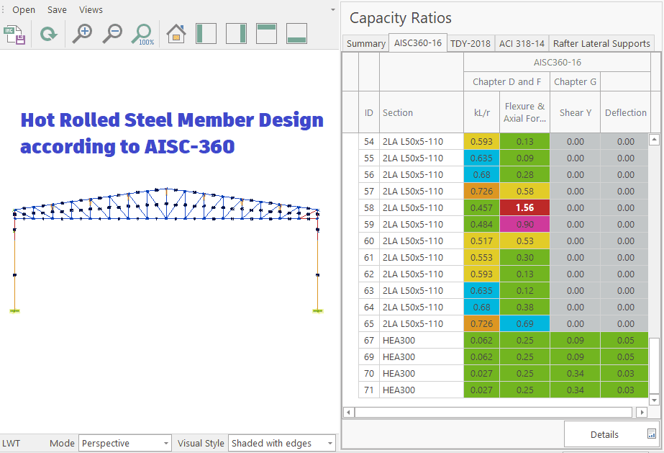Go to the home view
Viewport: 664px width, 453px height.
tap(176, 34)
